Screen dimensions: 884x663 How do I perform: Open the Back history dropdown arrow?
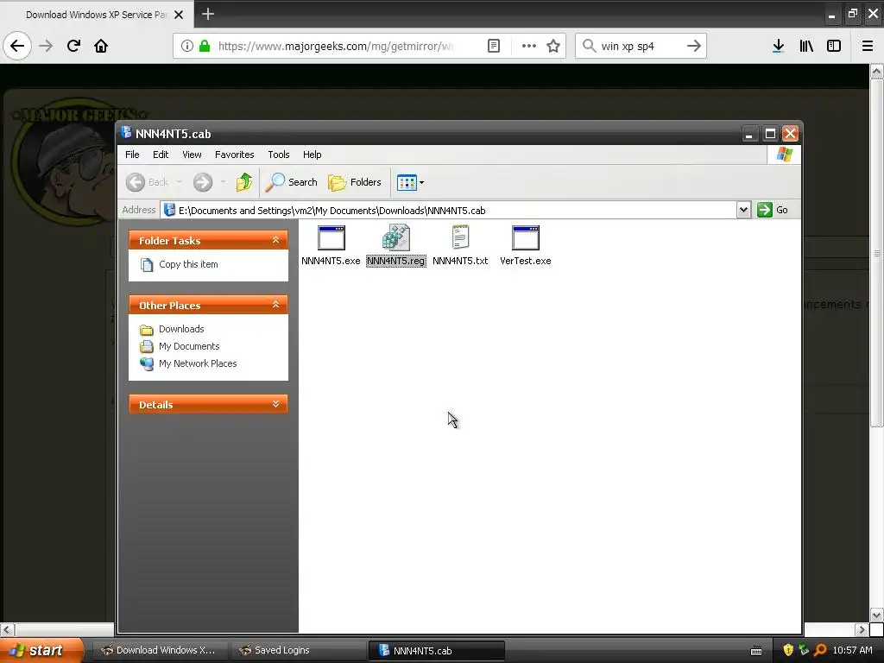(180, 182)
